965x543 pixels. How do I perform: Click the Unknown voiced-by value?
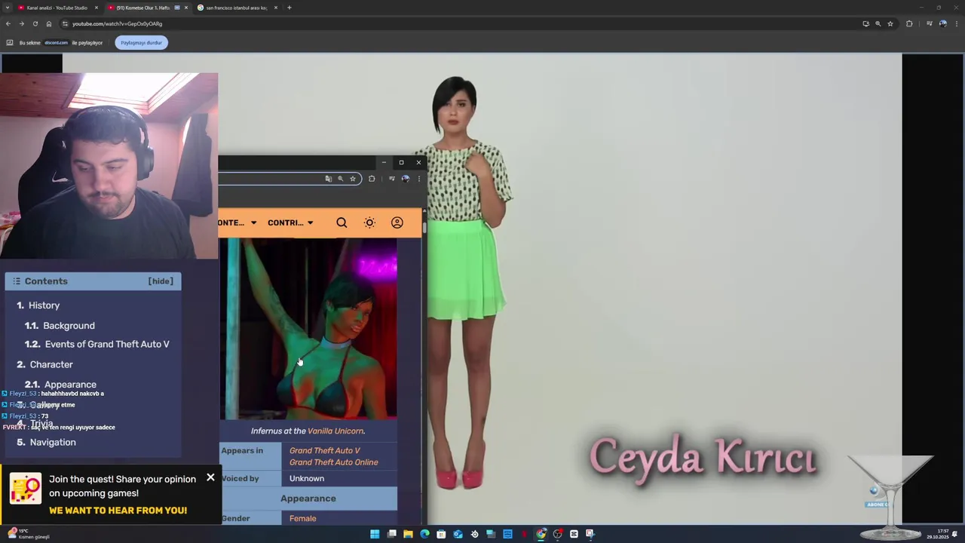(307, 478)
